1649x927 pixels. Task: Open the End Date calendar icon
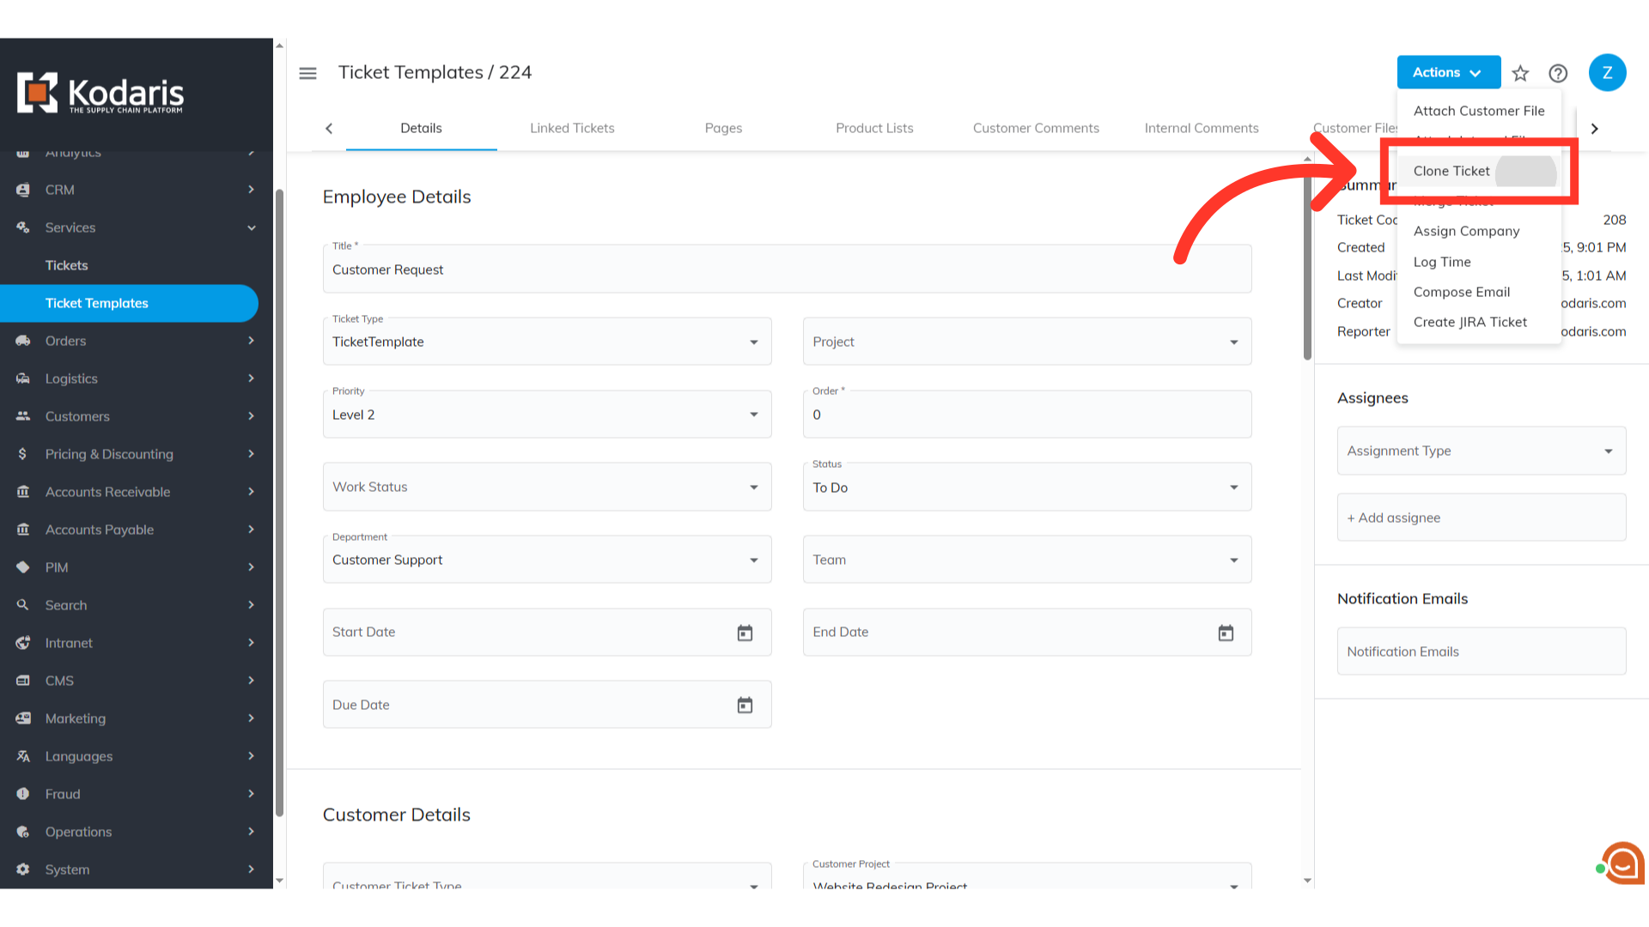point(1226,633)
